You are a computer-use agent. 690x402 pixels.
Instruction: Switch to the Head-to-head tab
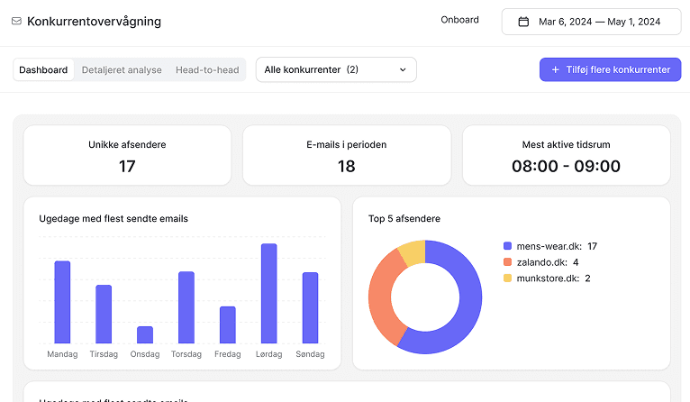point(207,70)
